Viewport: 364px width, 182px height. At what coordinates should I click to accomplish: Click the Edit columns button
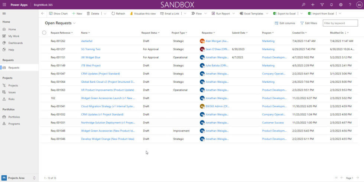[285, 23]
